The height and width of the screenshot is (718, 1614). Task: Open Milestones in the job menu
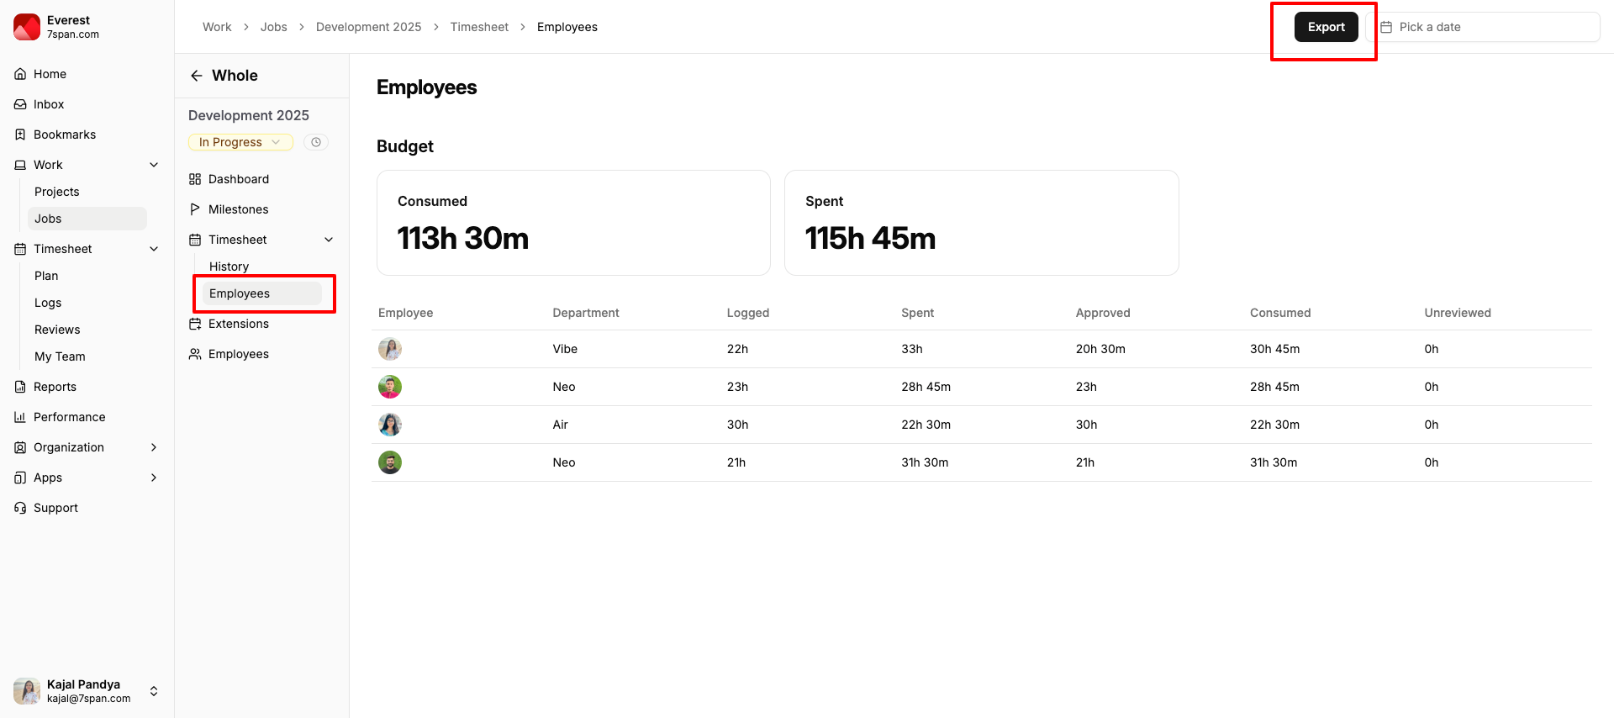[238, 209]
